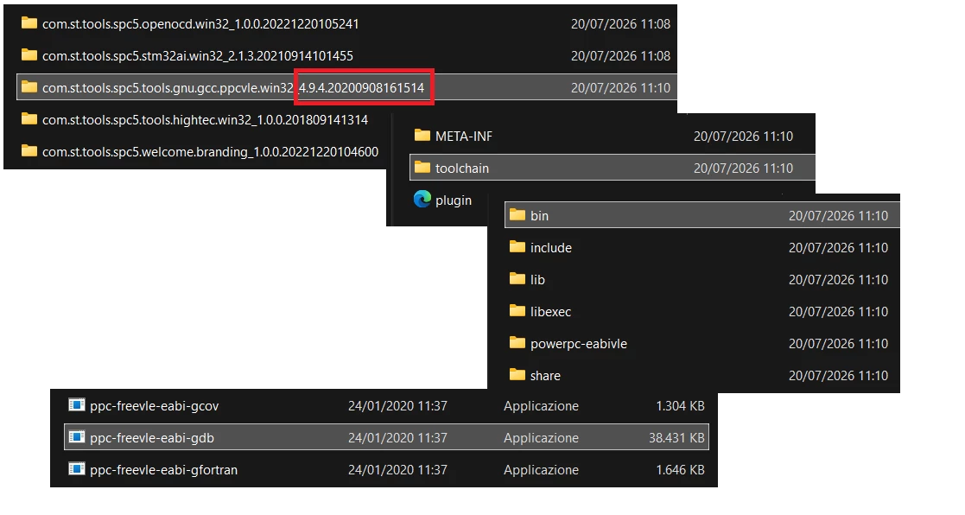Click the powerpc-eabivle folder icon
The image size is (965, 515).
pyautogui.click(x=517, y=343)
